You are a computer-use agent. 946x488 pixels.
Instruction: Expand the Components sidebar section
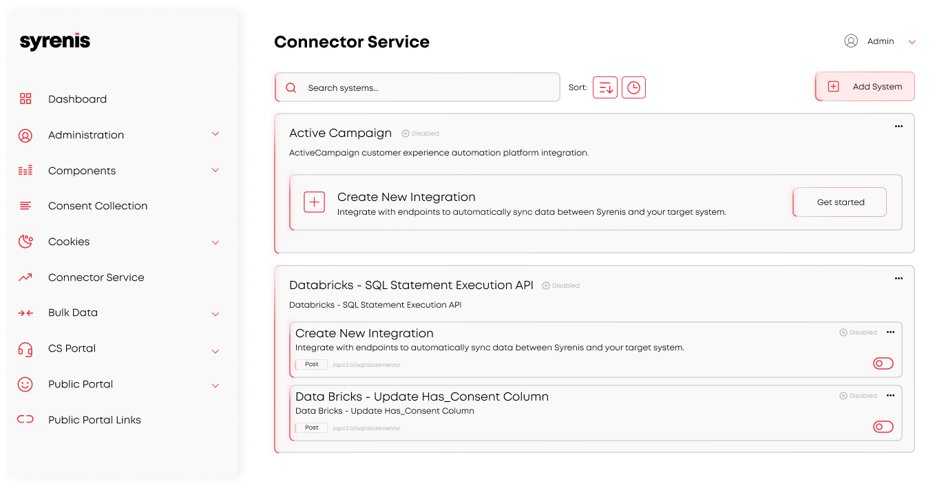click(216, 170)
